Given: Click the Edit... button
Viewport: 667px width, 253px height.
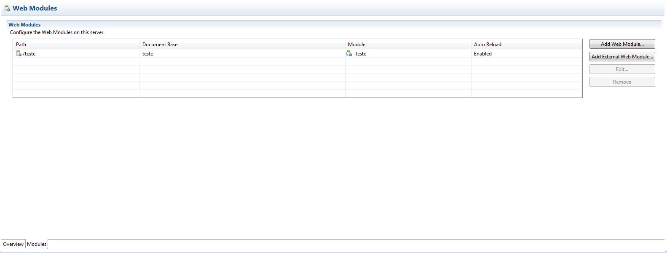Looking at the screenshot, I should click(622, 69).
